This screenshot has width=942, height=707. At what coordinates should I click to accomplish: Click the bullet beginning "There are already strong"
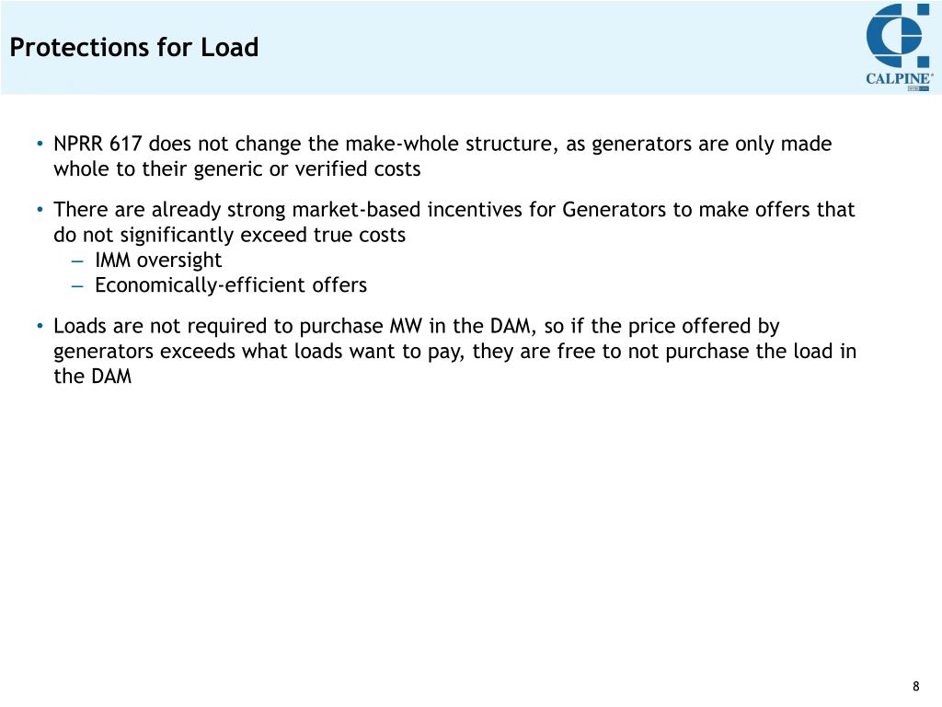(454, 222)
